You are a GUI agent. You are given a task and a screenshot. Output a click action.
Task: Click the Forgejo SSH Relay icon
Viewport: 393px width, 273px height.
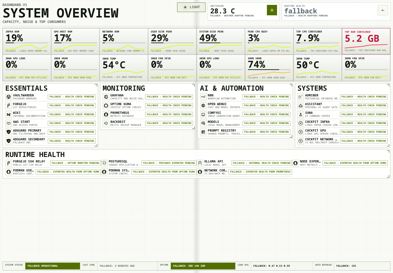[8, 163]
